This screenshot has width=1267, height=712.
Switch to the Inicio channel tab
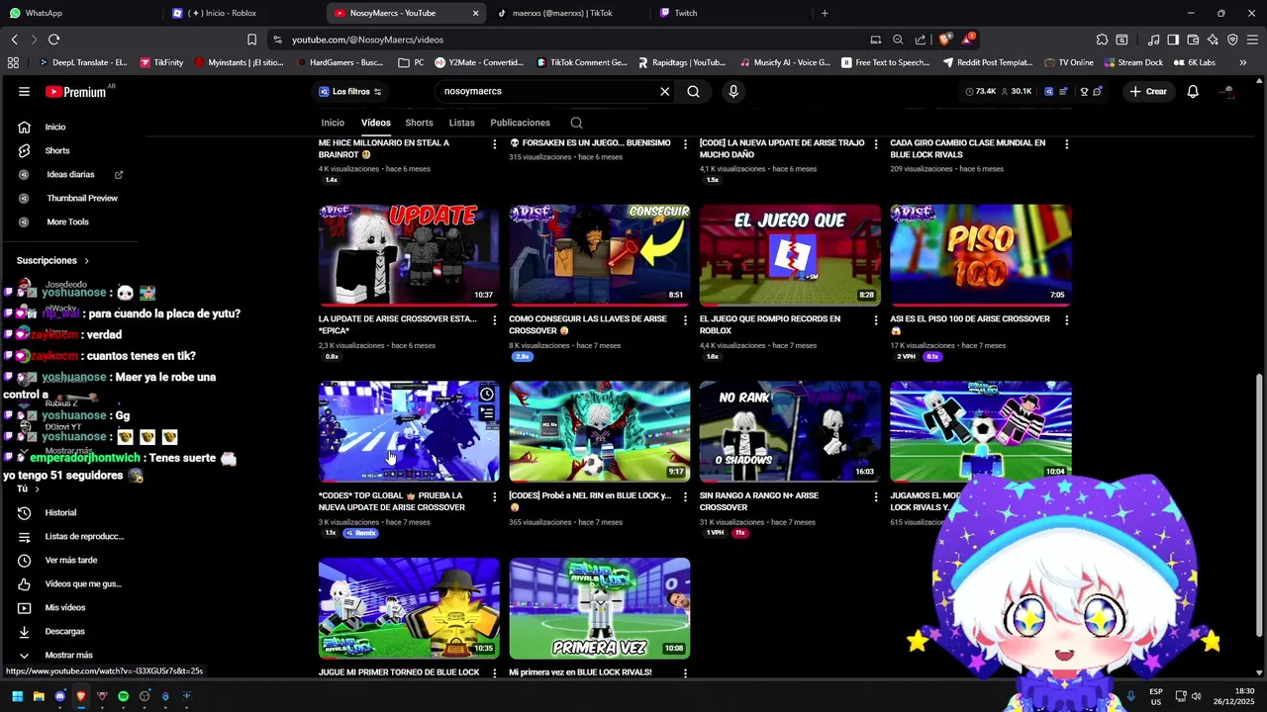(333, 123)
